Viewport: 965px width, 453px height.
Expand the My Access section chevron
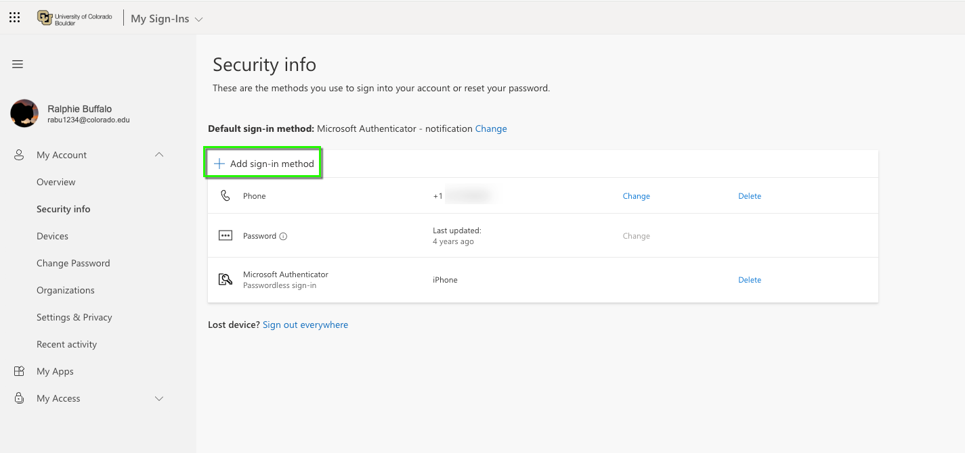(x=159, y=398)
